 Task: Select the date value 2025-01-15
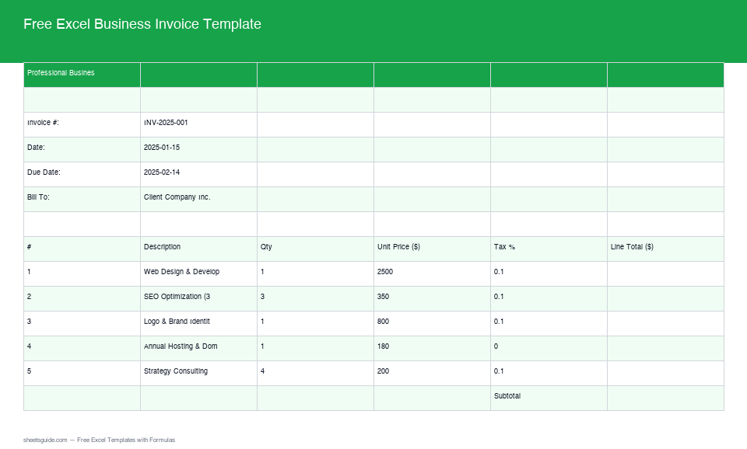[198, 148]
